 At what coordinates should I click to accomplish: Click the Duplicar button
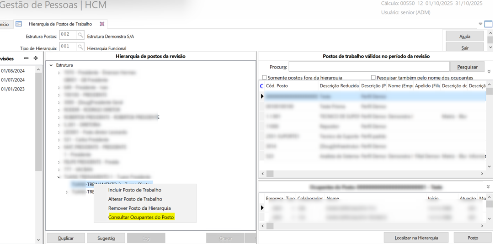tap(66, 238)
